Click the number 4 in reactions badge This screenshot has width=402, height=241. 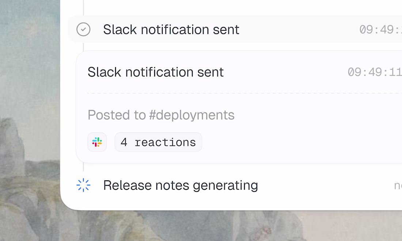click(x=124, y=142)
